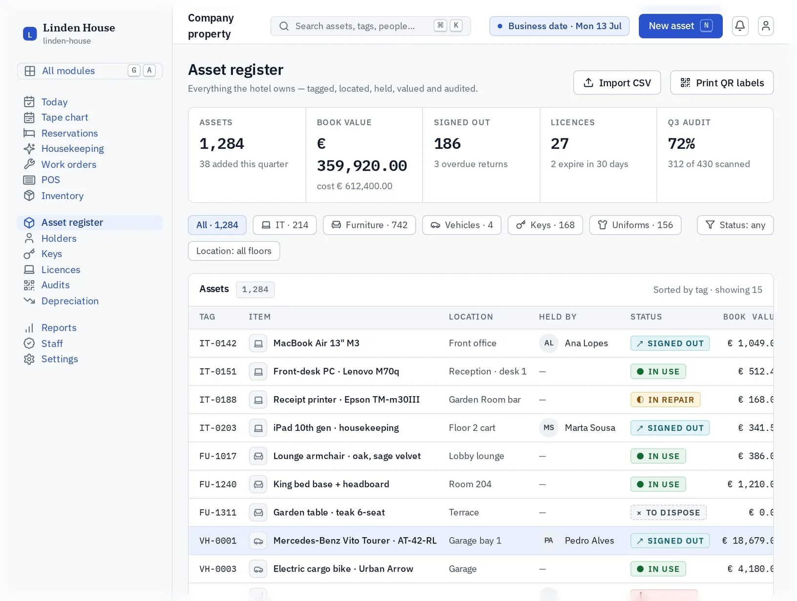This screenshot has height=601, width=797.
Task: Click the armchair icon in Lounge armchair row
Action: 258,456
